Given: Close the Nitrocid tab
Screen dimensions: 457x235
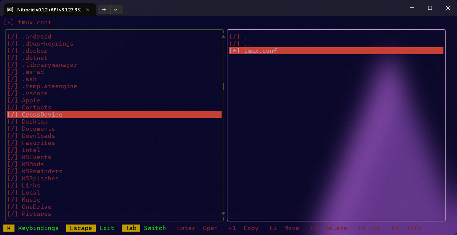Looking at the screenshot, I should 88,10.
